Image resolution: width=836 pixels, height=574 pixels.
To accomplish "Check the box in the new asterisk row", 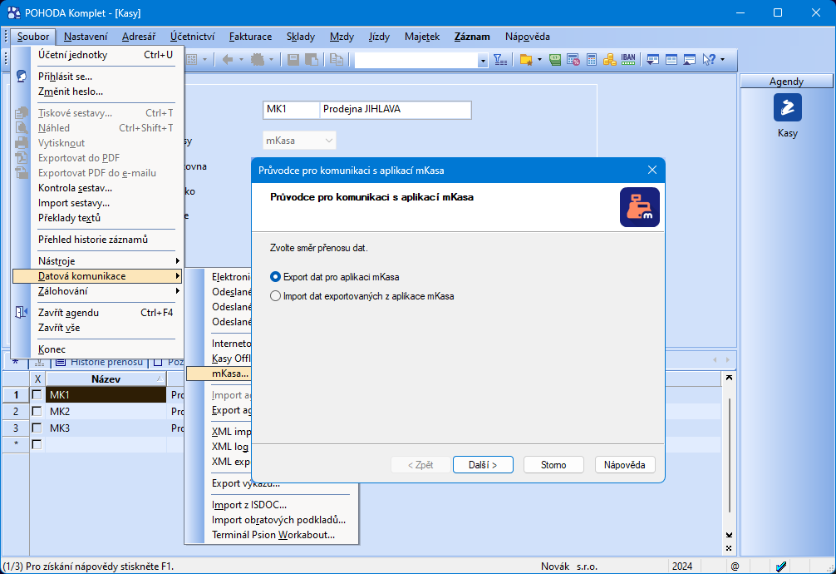I will [37, 444].
